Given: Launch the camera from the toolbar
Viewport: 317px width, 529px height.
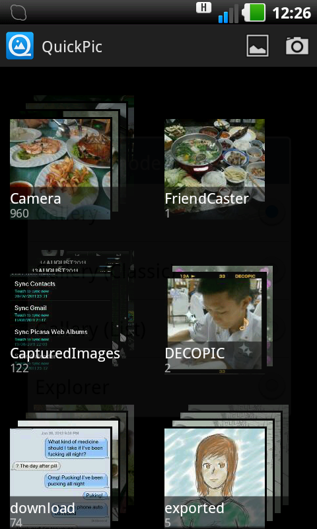Looking at the screenshot, I should point(297,46).
